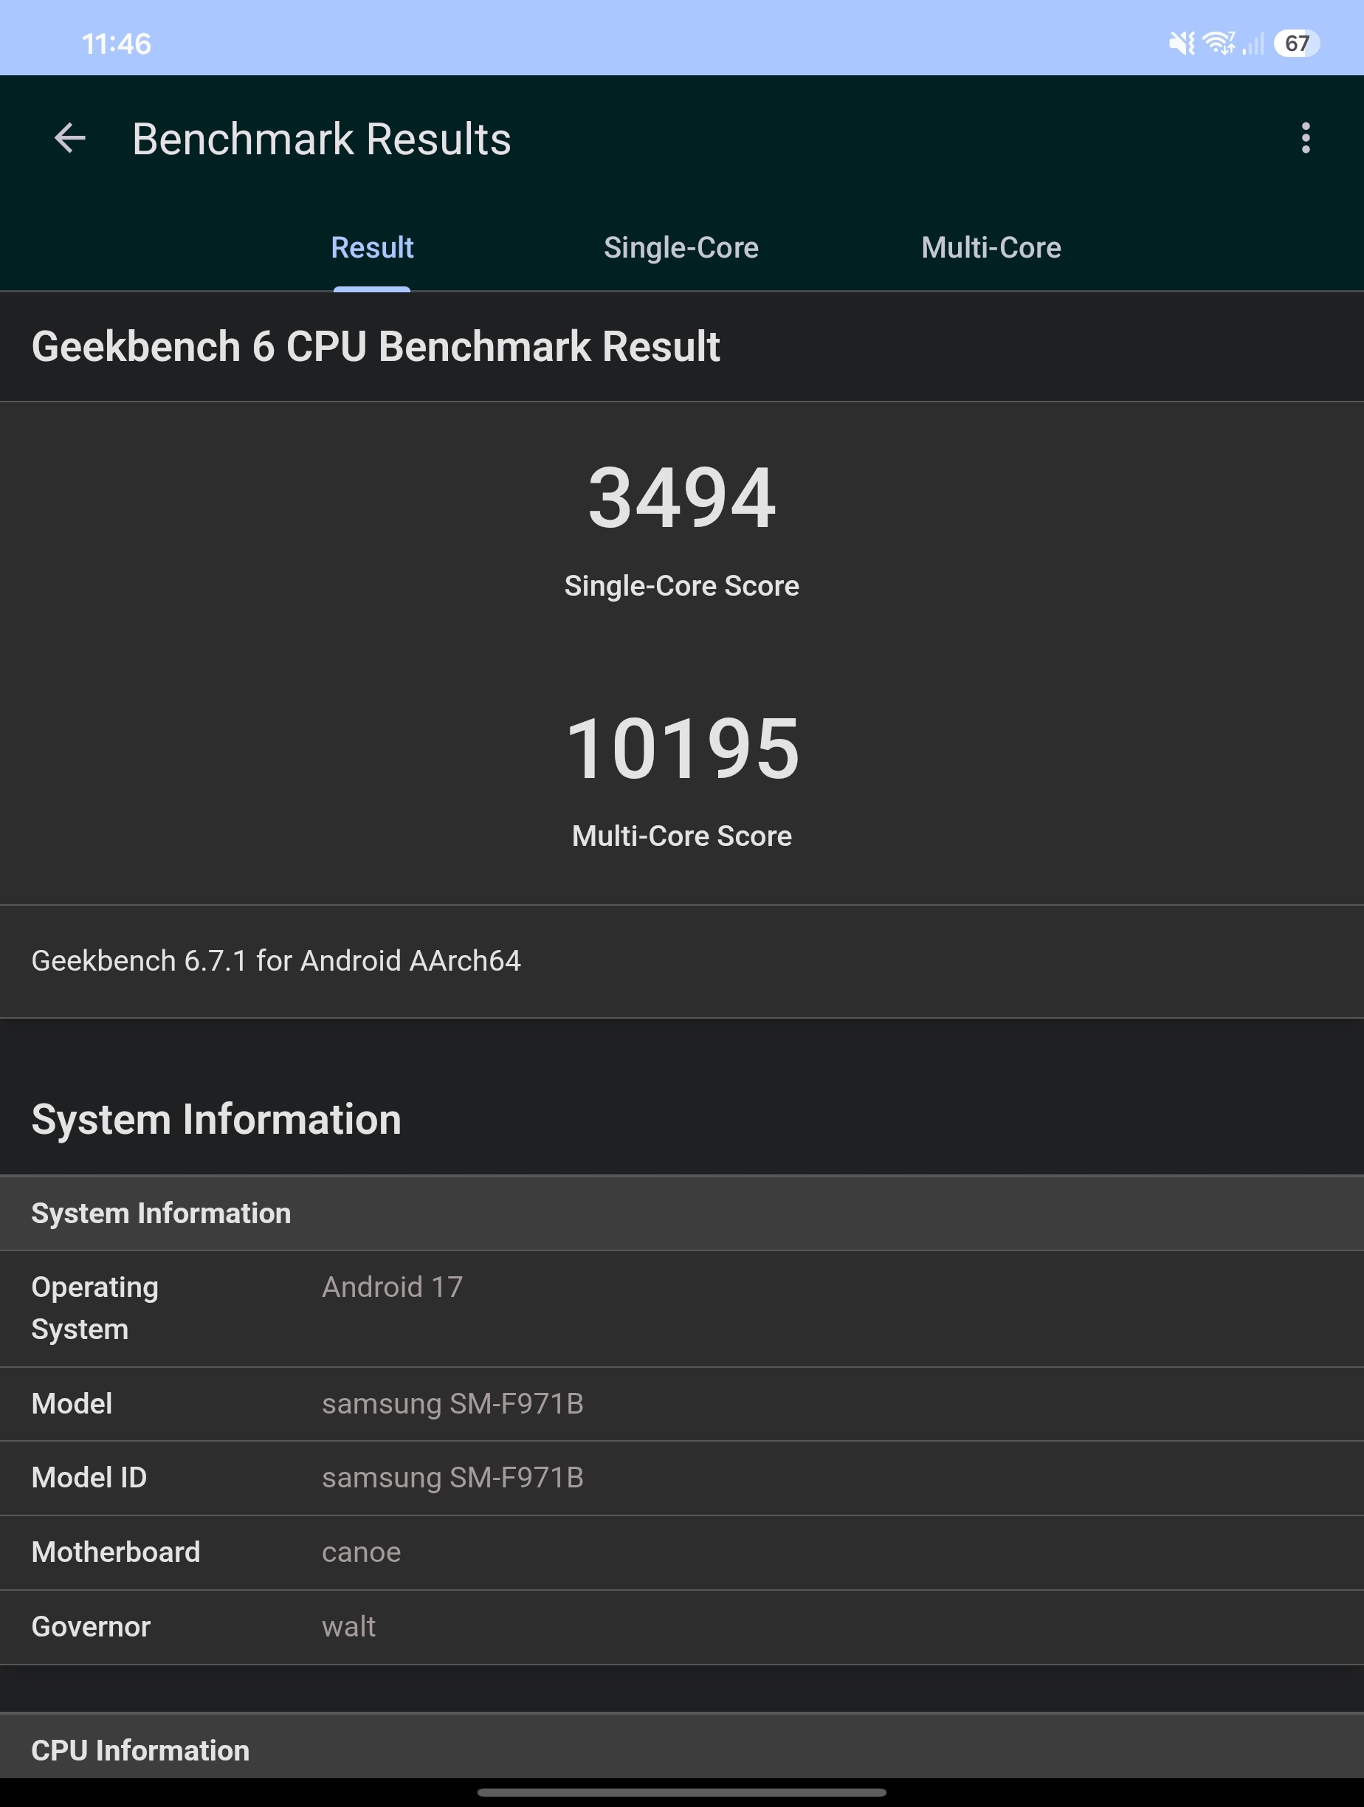Tap the Single-Core Score label
1364x1807 pixels.
pyautogui.click(x=682, y=585)
